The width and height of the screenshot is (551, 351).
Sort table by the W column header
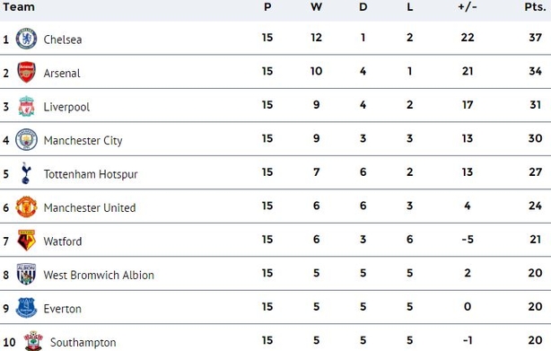(316, 7)
